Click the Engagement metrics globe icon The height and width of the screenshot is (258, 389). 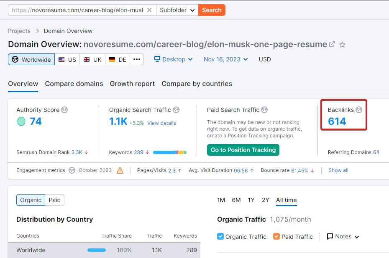click(72, 170)
